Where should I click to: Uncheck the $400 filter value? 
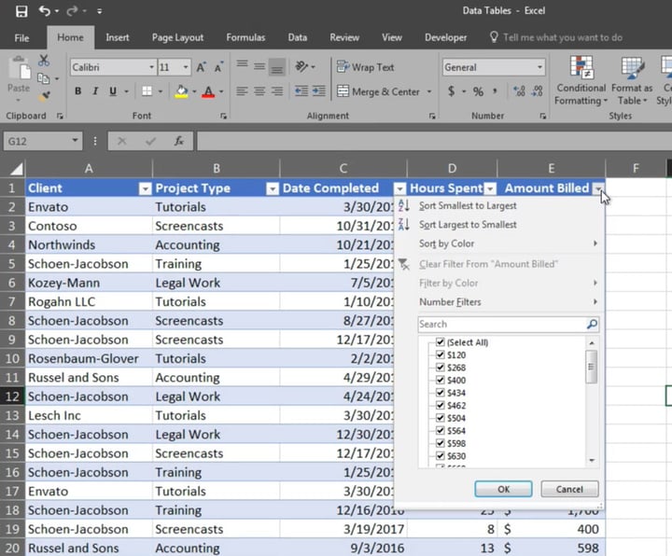point(441,380)
